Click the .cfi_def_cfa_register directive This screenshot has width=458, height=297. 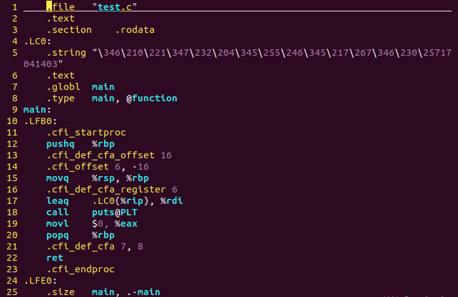point(106,189)
